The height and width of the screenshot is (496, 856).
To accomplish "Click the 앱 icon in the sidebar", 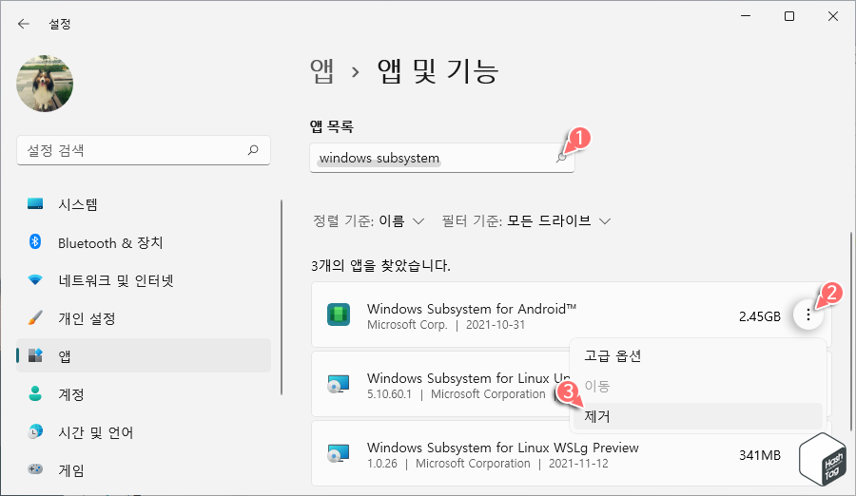I will [35, 355].
